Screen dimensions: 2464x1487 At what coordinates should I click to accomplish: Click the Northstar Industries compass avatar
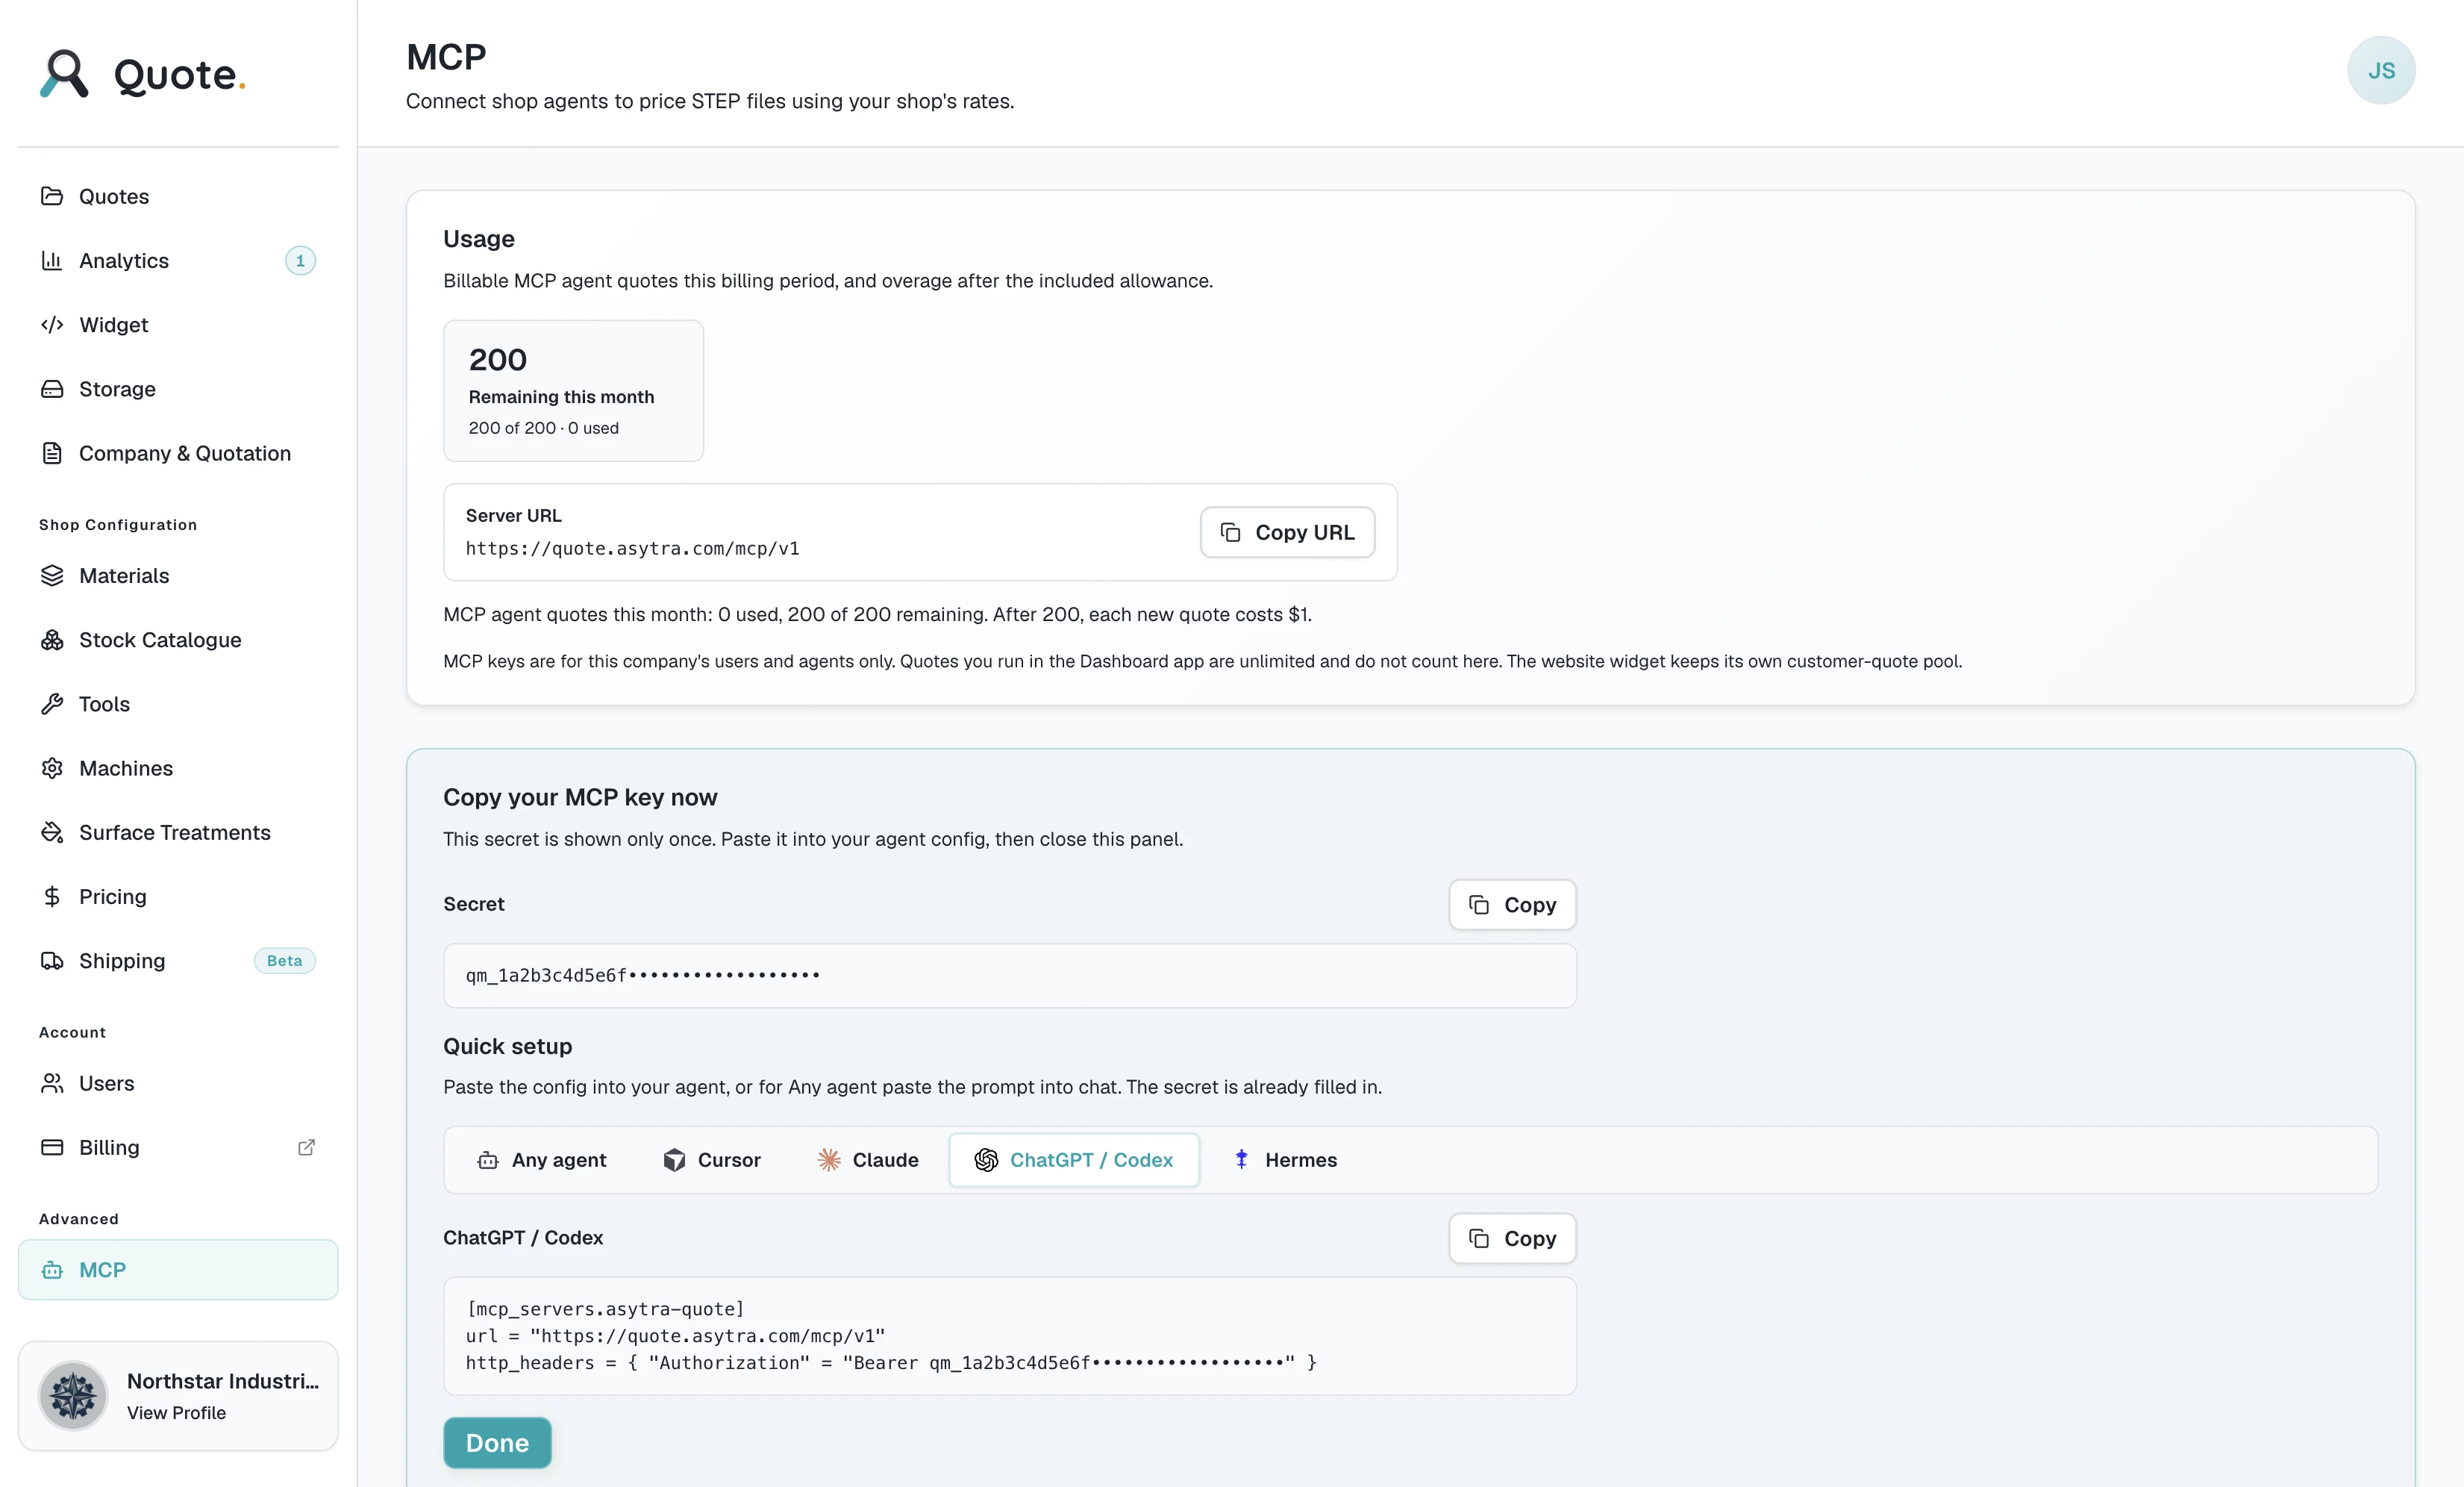coord(73,1395)
